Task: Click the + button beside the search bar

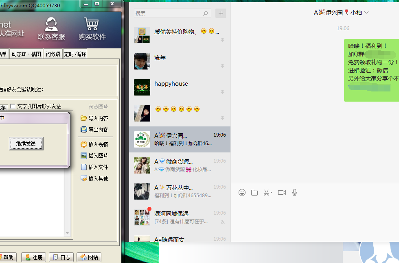Action: (220, 13)
